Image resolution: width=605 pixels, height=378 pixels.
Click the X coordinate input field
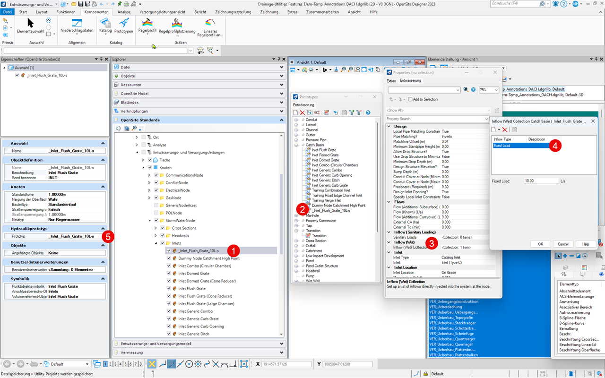pos(286,364)
